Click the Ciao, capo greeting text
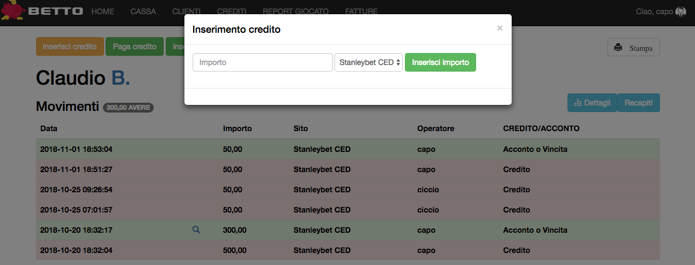The height and width of the screenshot is (265, 695). click(x=654, y=11)
